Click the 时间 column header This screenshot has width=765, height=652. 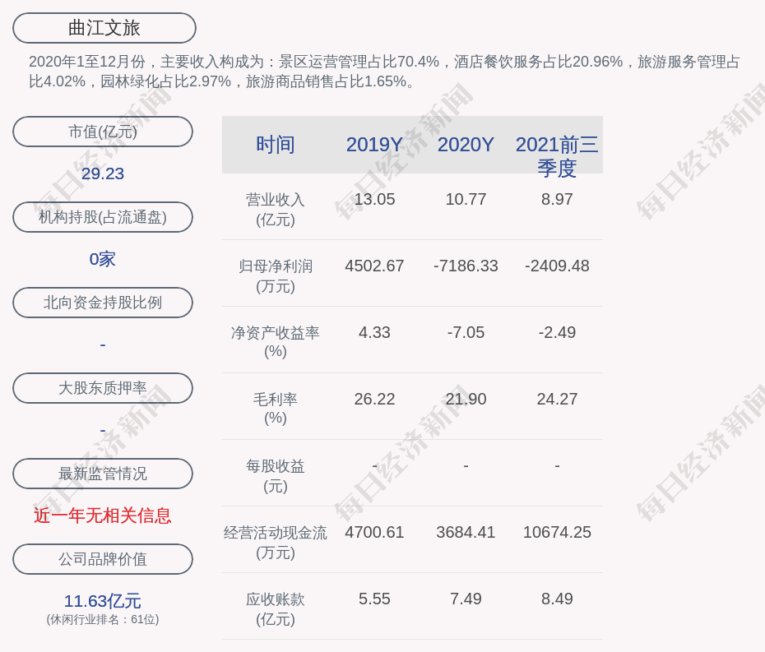(276, 145)
